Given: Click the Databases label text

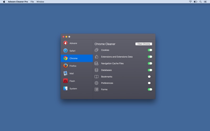Looking at the screenshot, I should click(106, 70).
